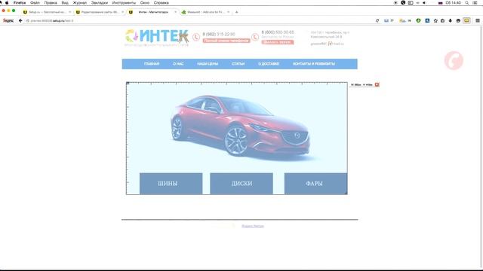Open the Правка menu

point(51,3)
